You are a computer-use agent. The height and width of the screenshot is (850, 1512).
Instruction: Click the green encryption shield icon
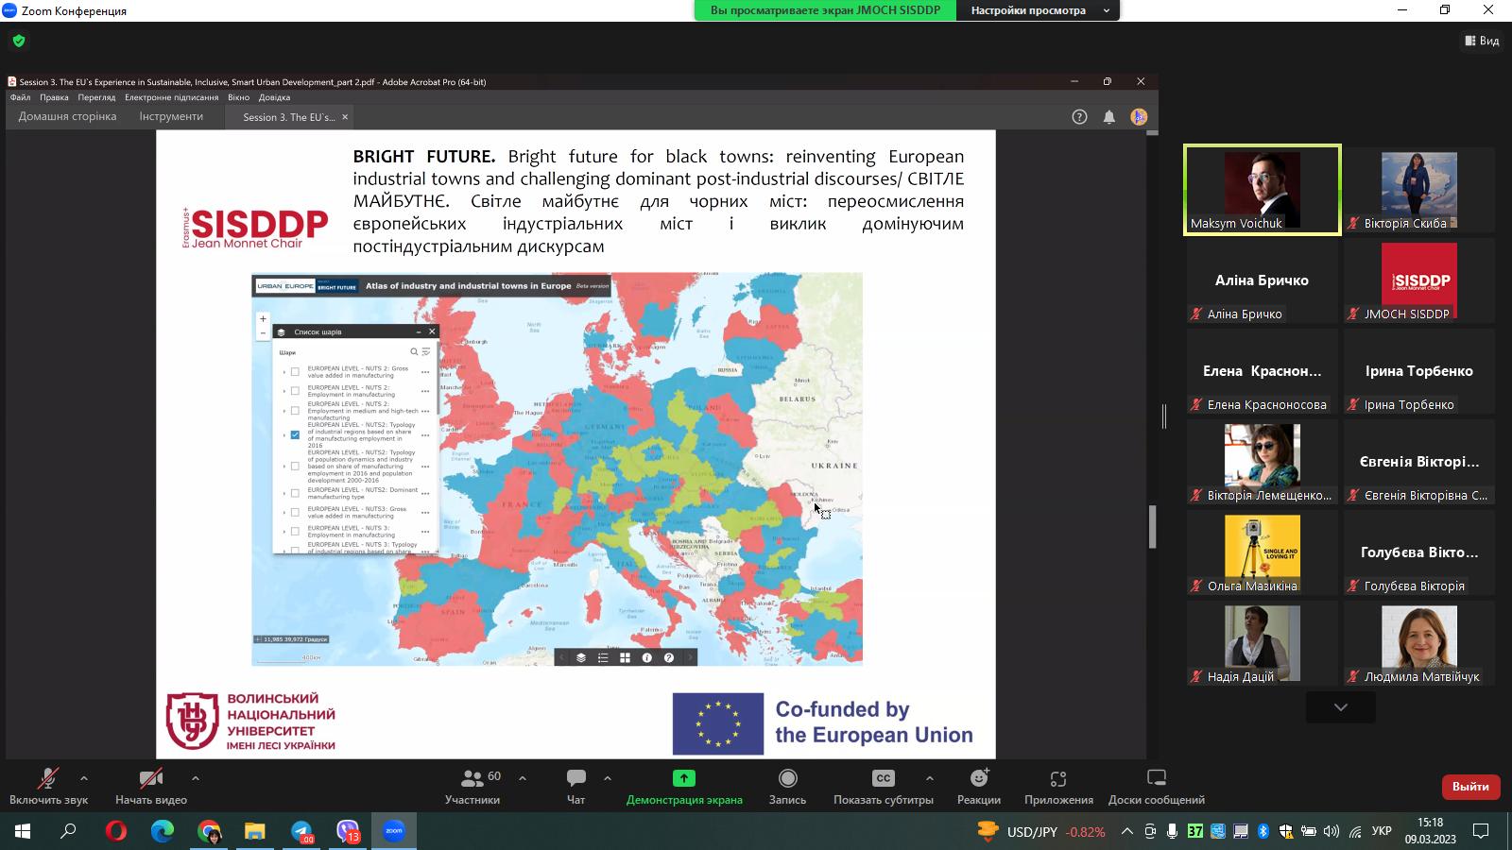19,41
